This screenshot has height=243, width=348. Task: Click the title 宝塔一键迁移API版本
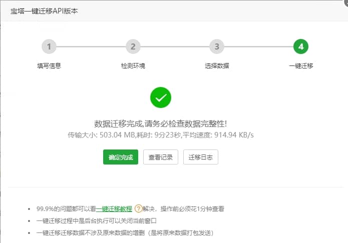(x=44, y=11)
